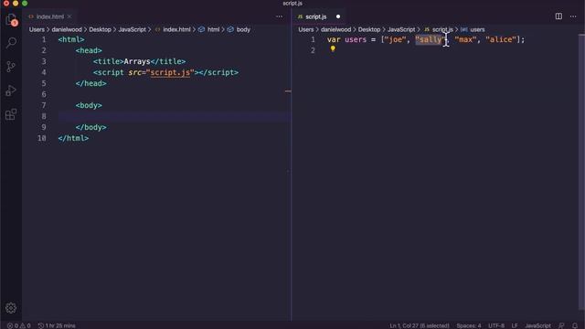Click the feedback icon in status bar
Screen dimensions: 585x329
(x=561, y=325)
